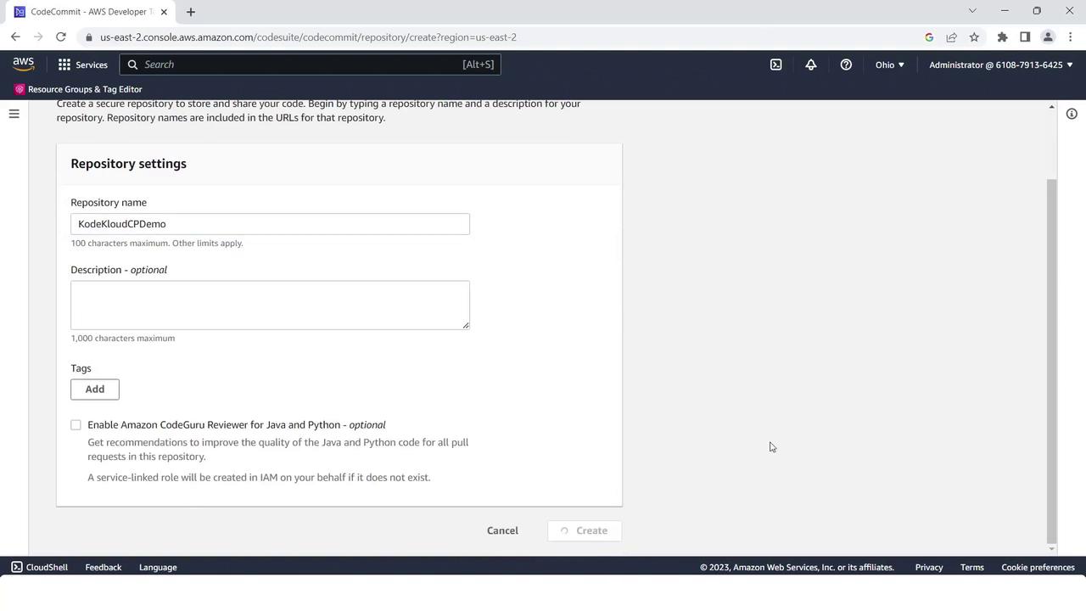
Task: Click the Create button
Action: (x=585, y=530)
